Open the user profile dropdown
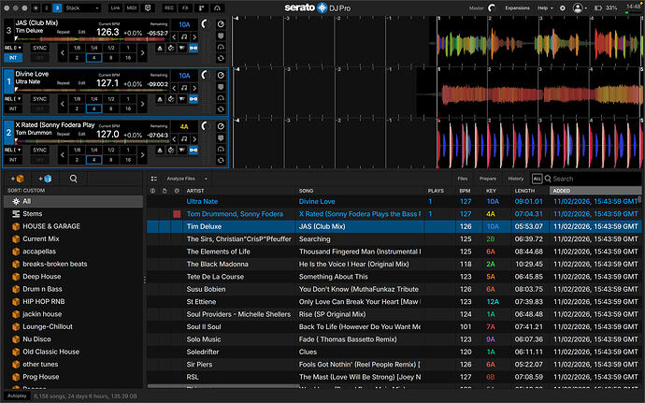The height and width of the screenshot is (403, 645). (x=580, y=7)
